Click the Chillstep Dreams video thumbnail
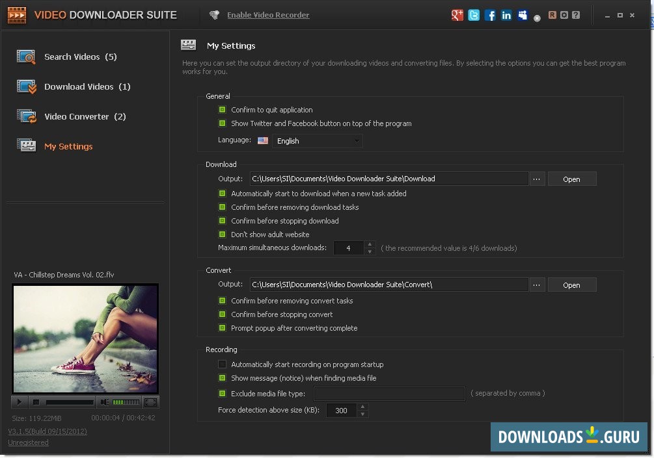This screenshot has width=654, height=458. pyautogui.click(x=85, y=338)
